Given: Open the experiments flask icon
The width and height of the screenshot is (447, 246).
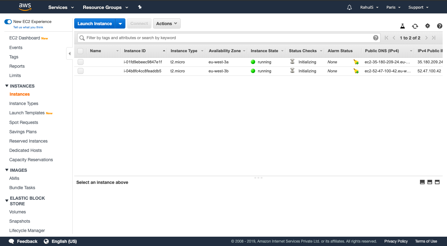Looking at the screenshot, I should point(403,26).
